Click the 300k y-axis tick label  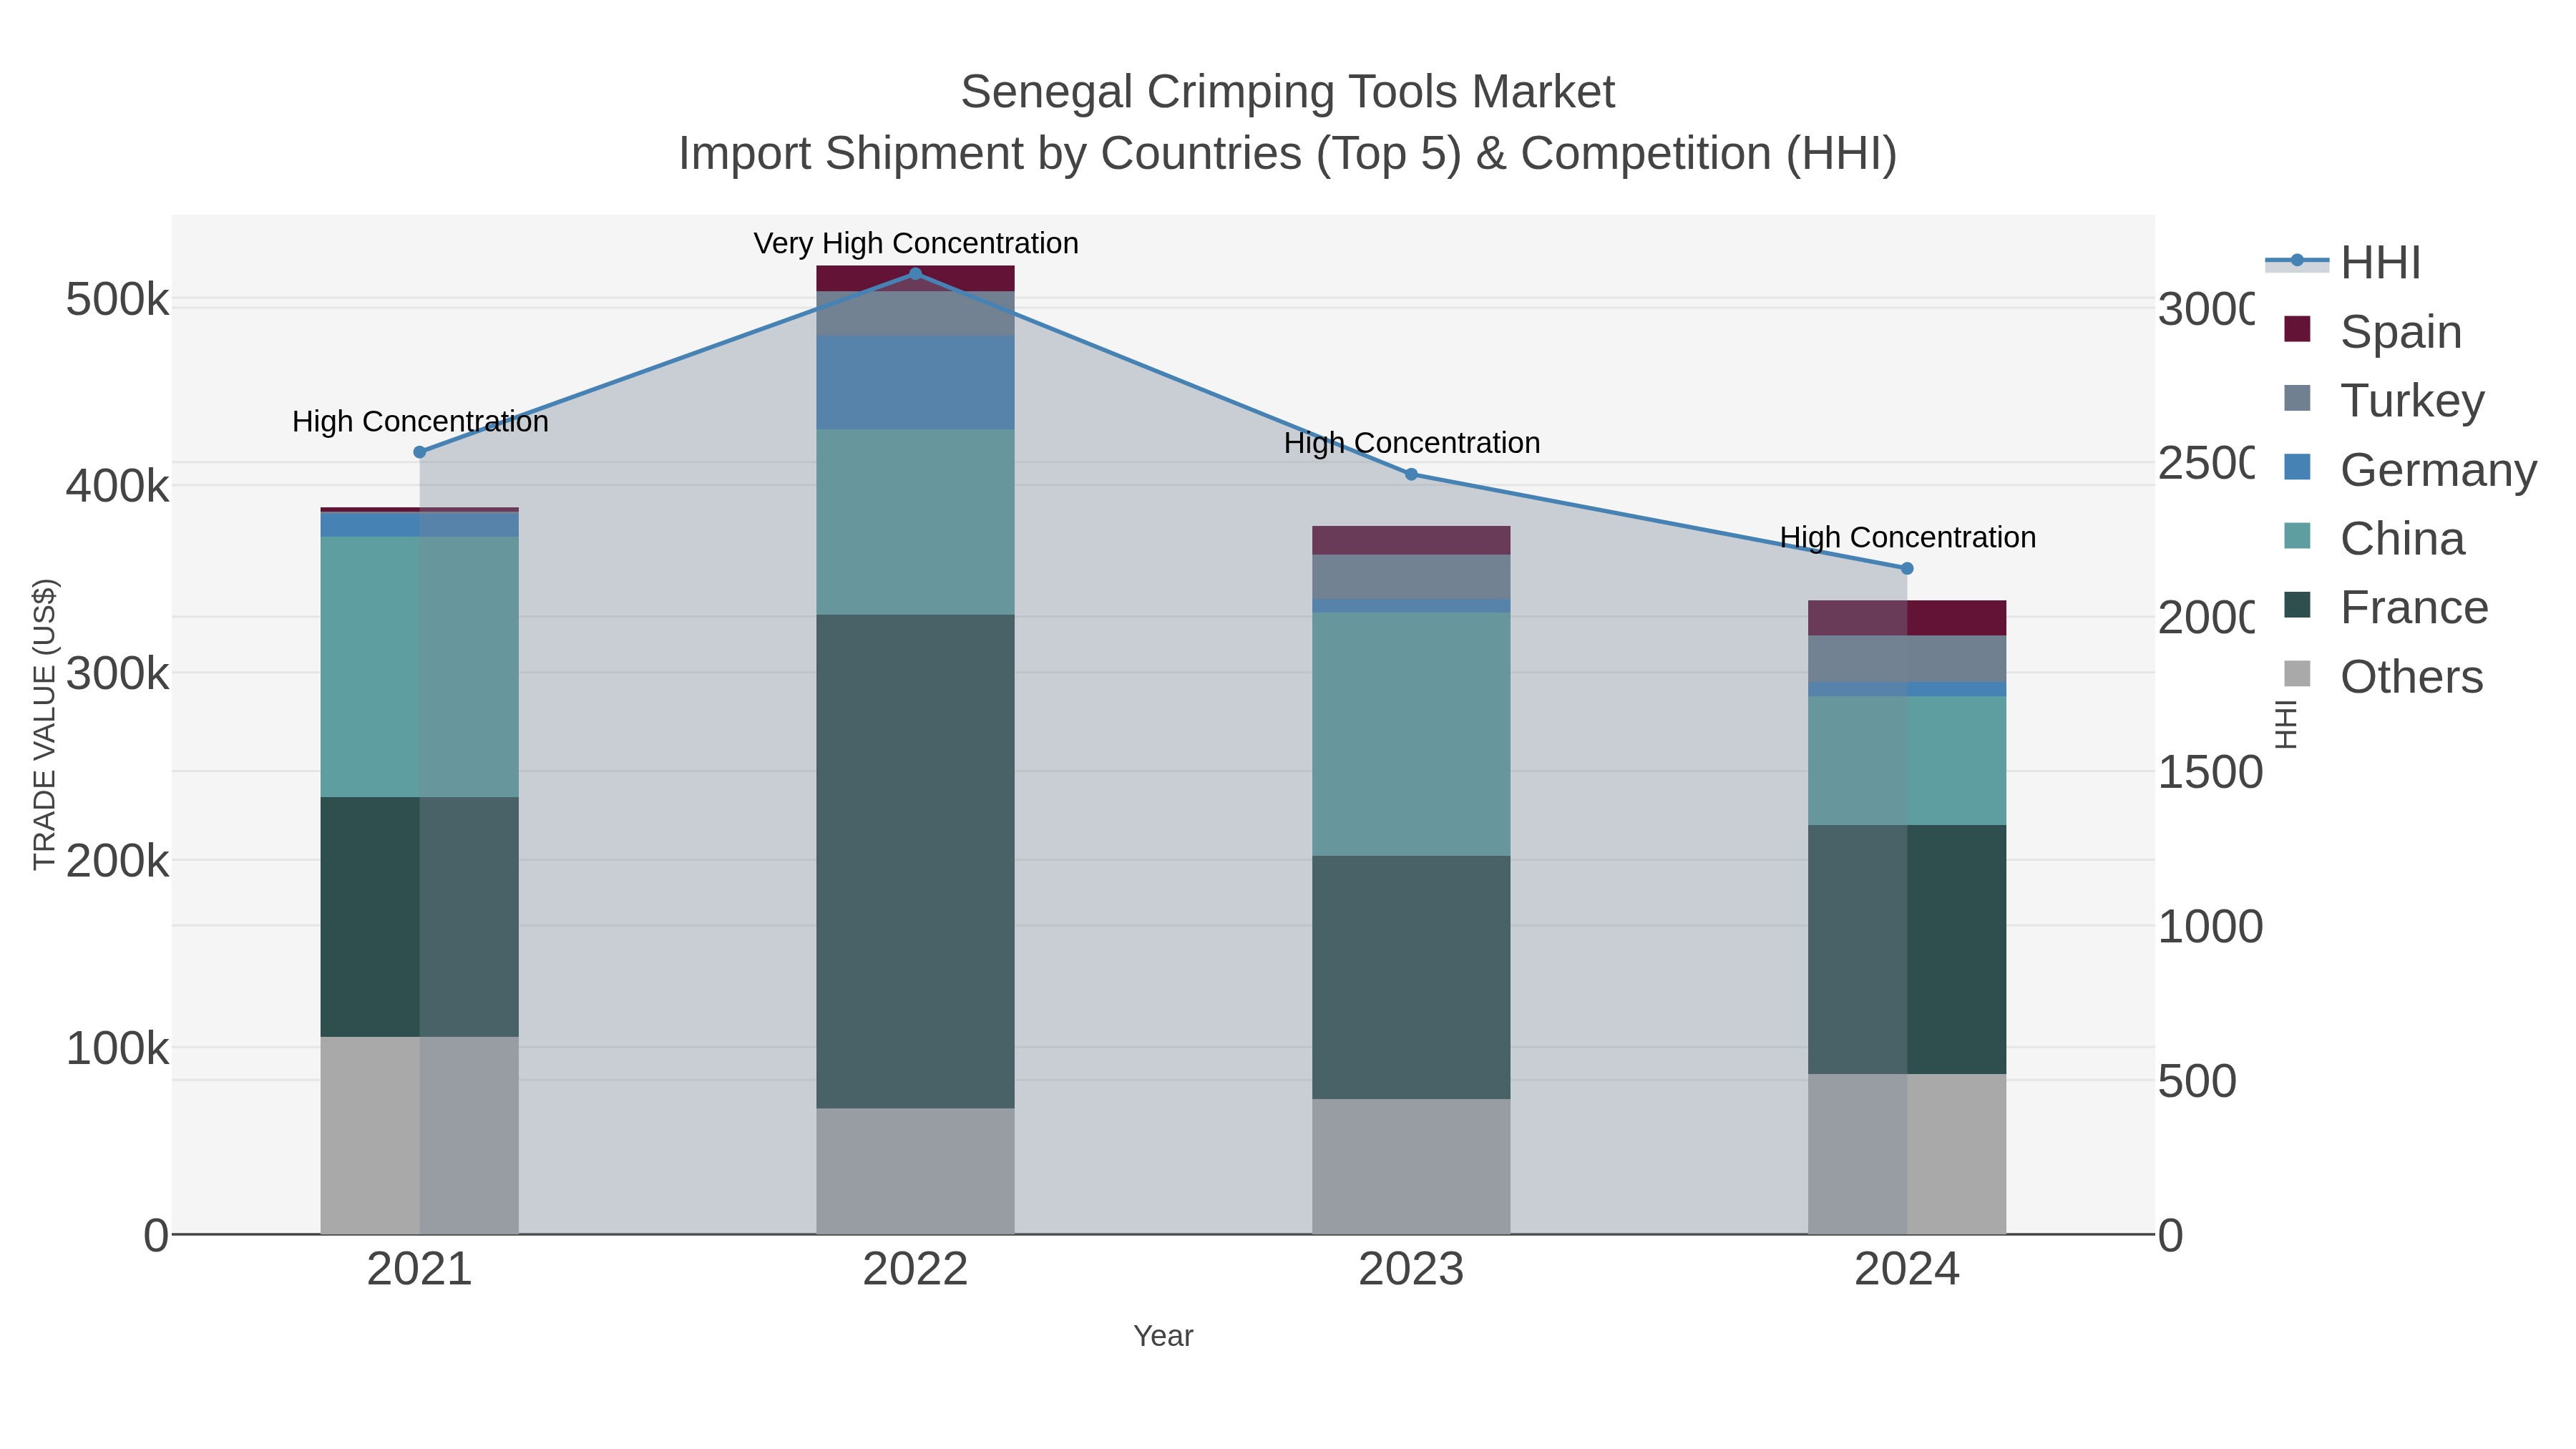click(117, 674)
